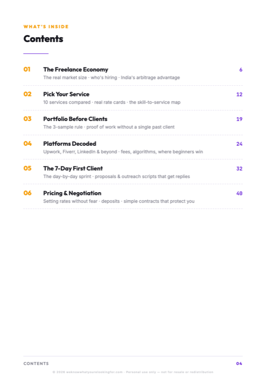This screenshot has height=378, width=266.
Task: Click chapter number 06 label
Action: (x=28, y=193)
